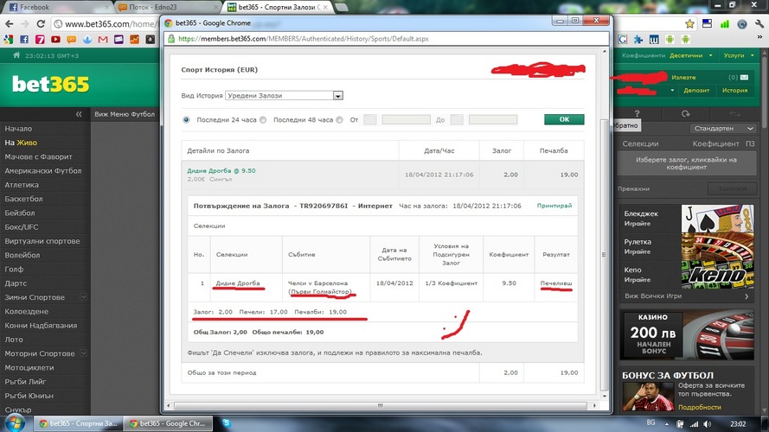Click the bet365 logo
This screenshot has height=432, width=769.
pos(50,85)
